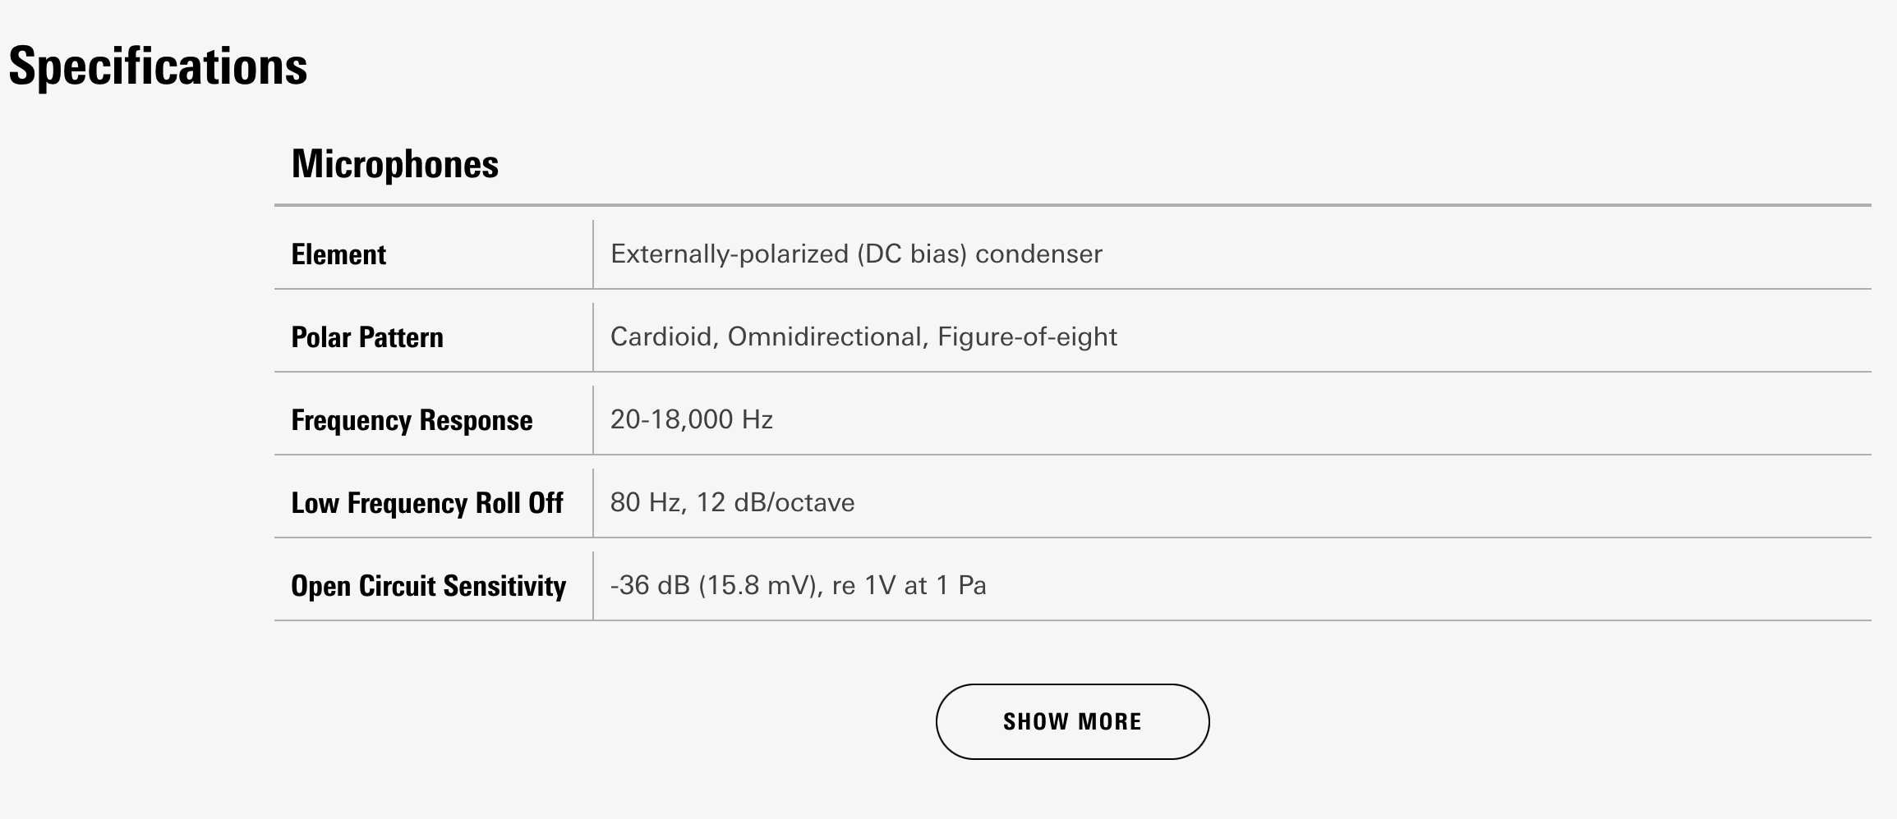
Task: Click the 12 dB/octave text
Action: point(776,503)
